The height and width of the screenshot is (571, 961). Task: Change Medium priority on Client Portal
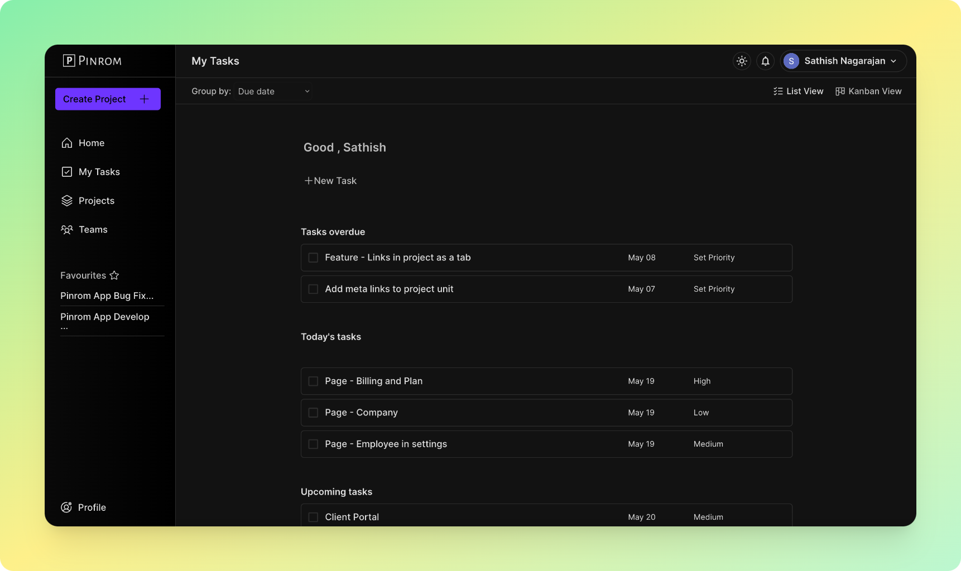pyautogui.click(x=708, y=517)
